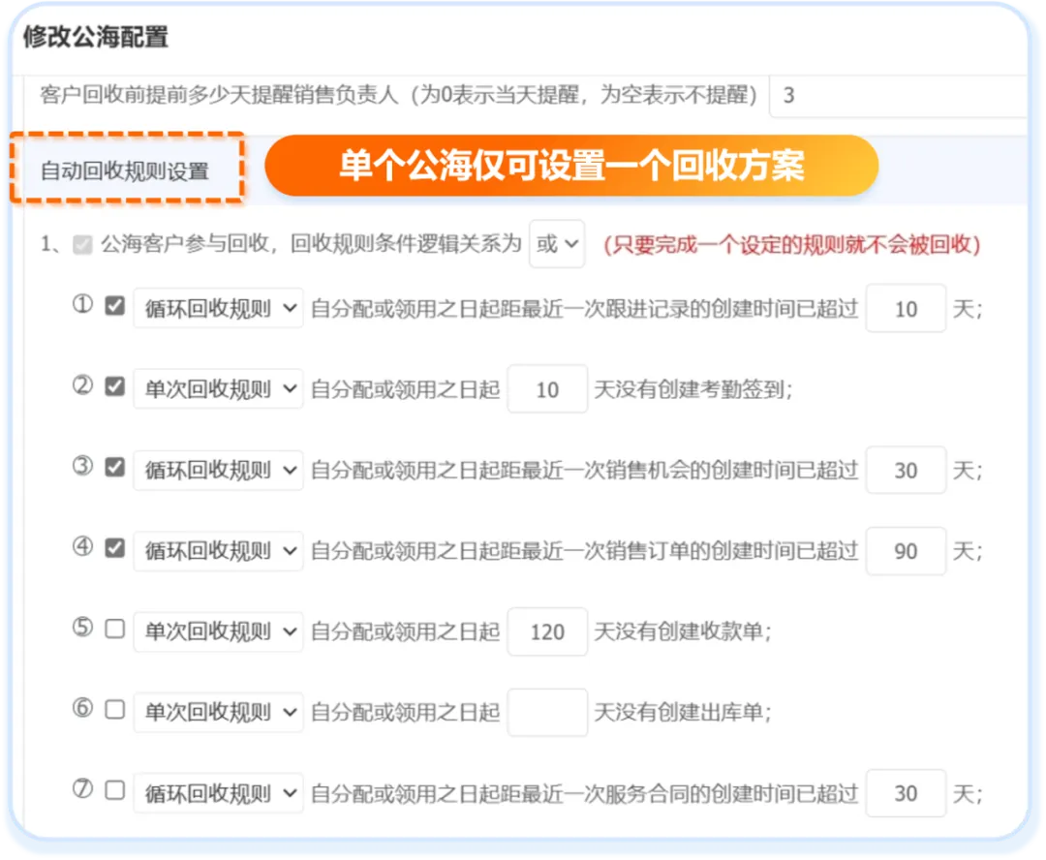Enable rule ⑥ outbound order (出库单) checkbox
Viewport: 1046px width, 860px height.
click(x=115, y=710)
